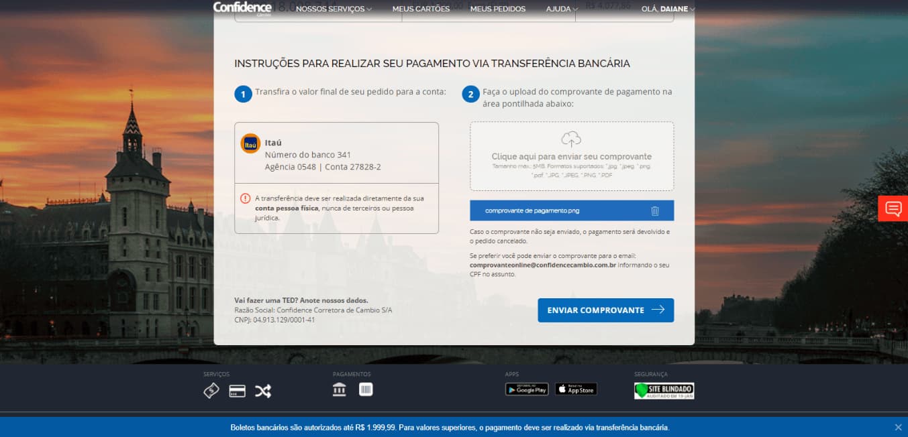Click the credit card icon under Serviços
The image size is (908, 437).
237,391
